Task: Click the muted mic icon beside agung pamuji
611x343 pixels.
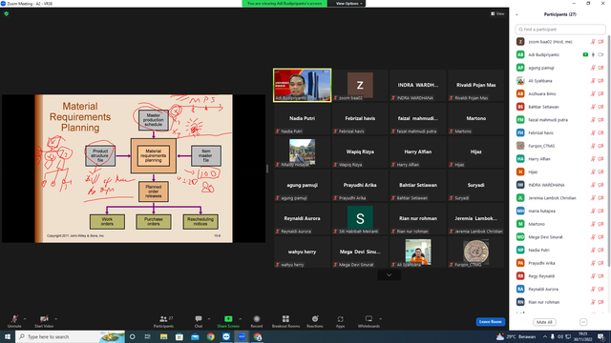Action: coord(593,68)
